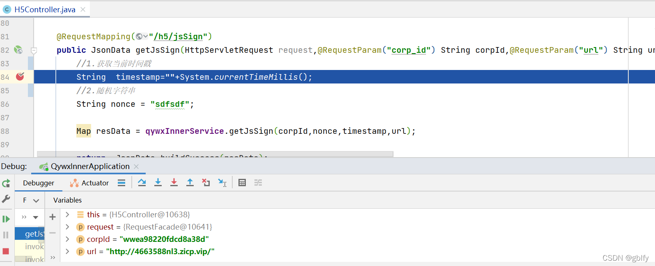Viewport: 655px width, 266px height.
Task: Click the '/h5/jsSign' mapping link
Action: [x=178, y=36]
